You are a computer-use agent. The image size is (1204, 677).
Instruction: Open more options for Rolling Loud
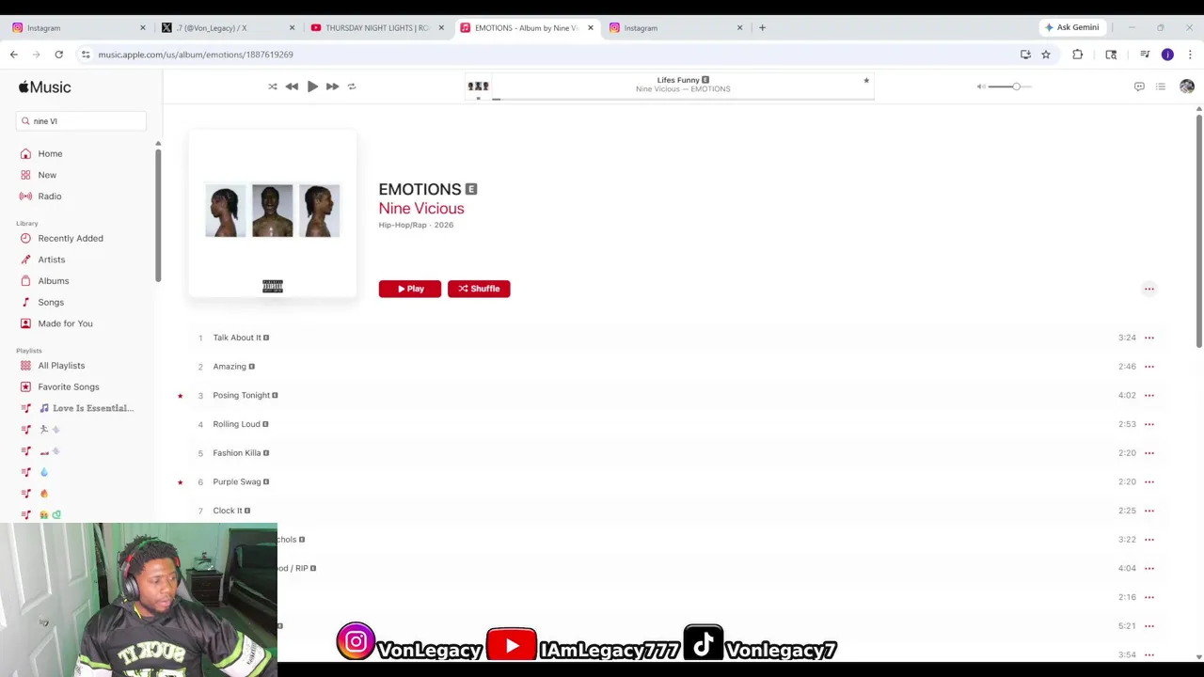pyautogui.click(x=1149, y=424)
